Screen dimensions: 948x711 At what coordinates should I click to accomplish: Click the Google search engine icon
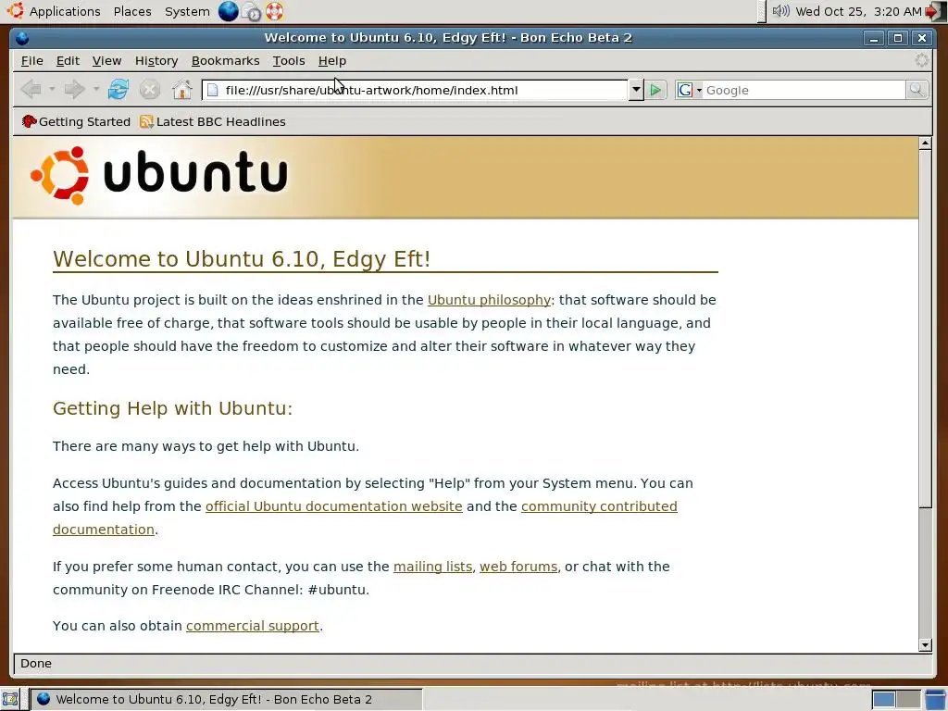(x=684, y=90)
